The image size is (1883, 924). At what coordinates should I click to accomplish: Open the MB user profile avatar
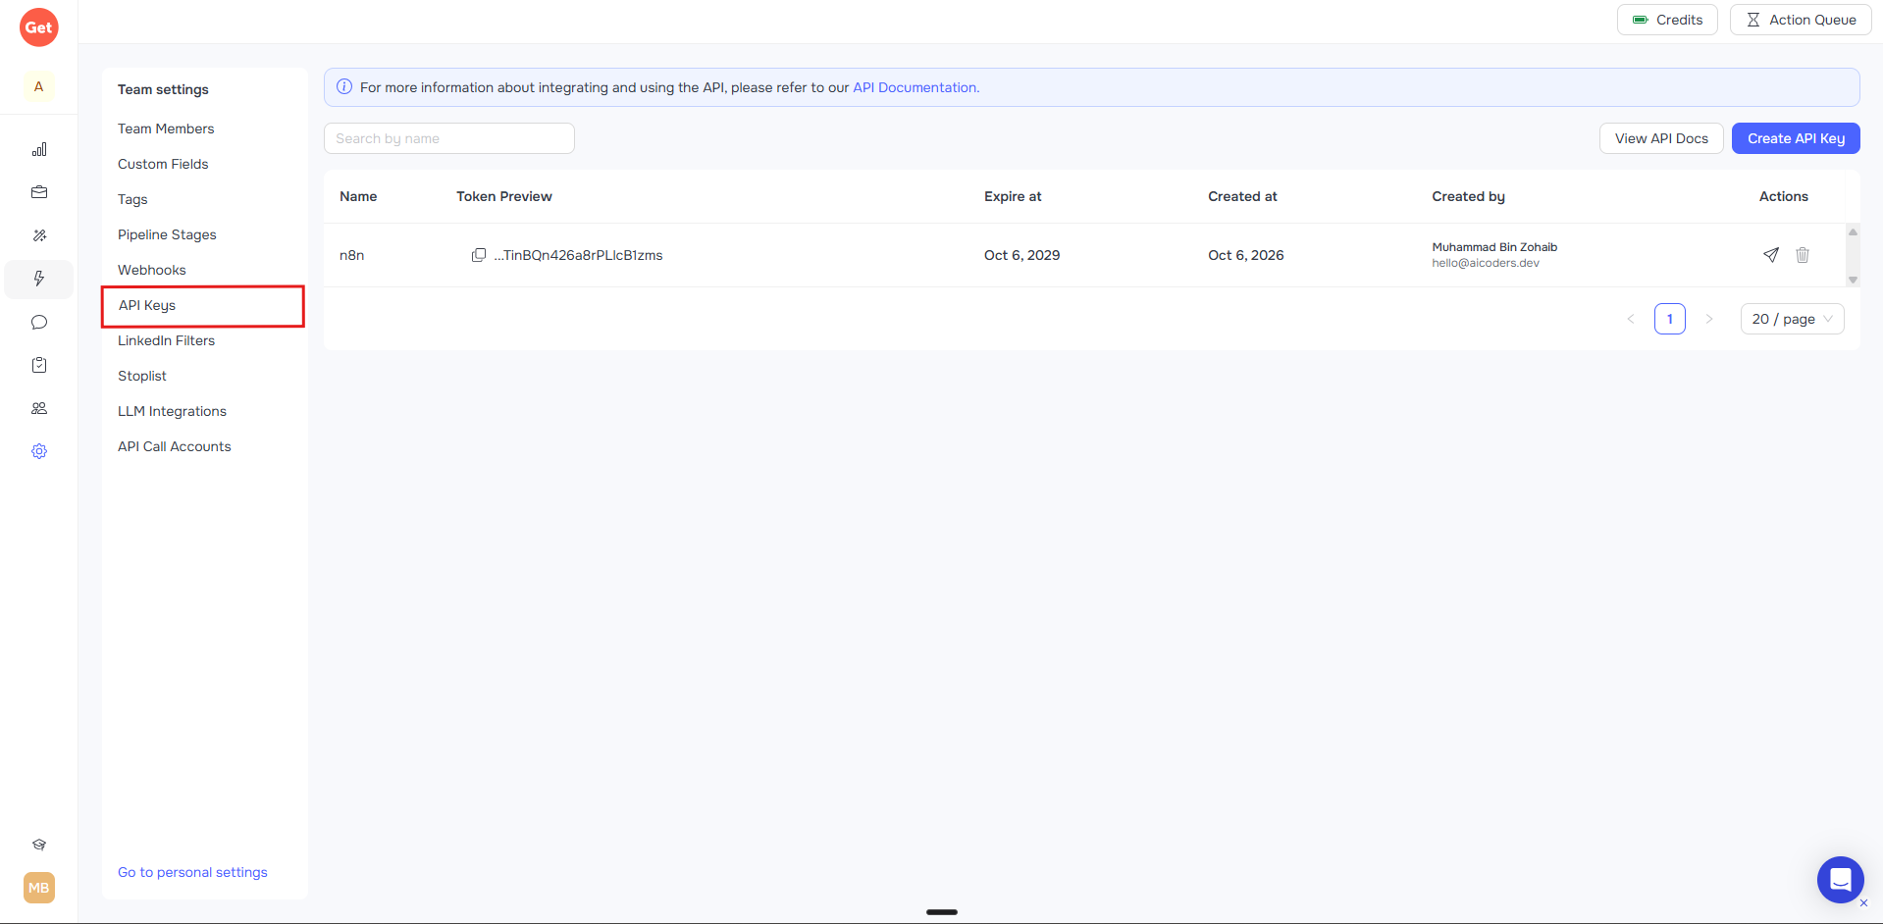(x=39, y=888)
